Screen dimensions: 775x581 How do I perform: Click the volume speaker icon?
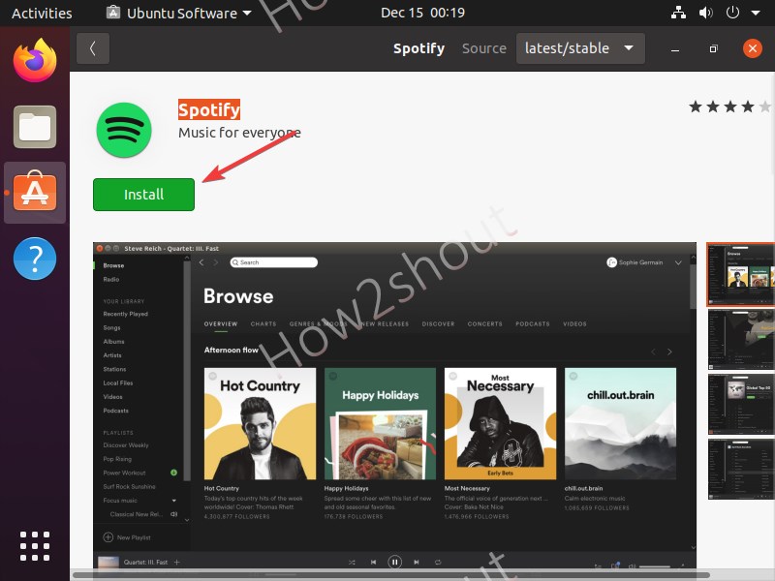705,13
